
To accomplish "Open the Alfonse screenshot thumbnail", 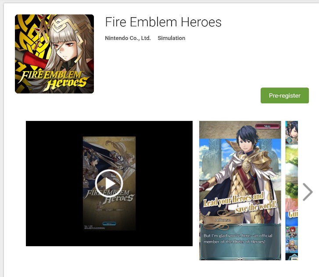I will [x=240, y=190].
